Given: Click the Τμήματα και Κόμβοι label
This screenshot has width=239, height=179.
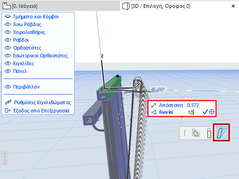Looking at the screenshot, I should coord(36,17).
